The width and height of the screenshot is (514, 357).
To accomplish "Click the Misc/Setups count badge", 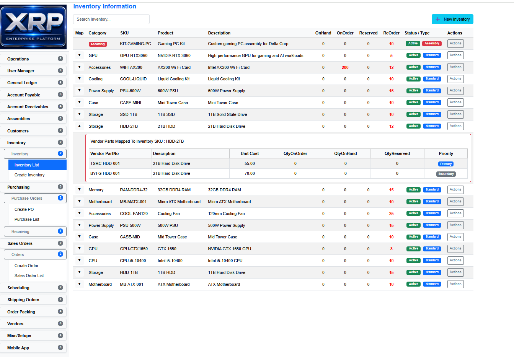I will tap(60, 335).
